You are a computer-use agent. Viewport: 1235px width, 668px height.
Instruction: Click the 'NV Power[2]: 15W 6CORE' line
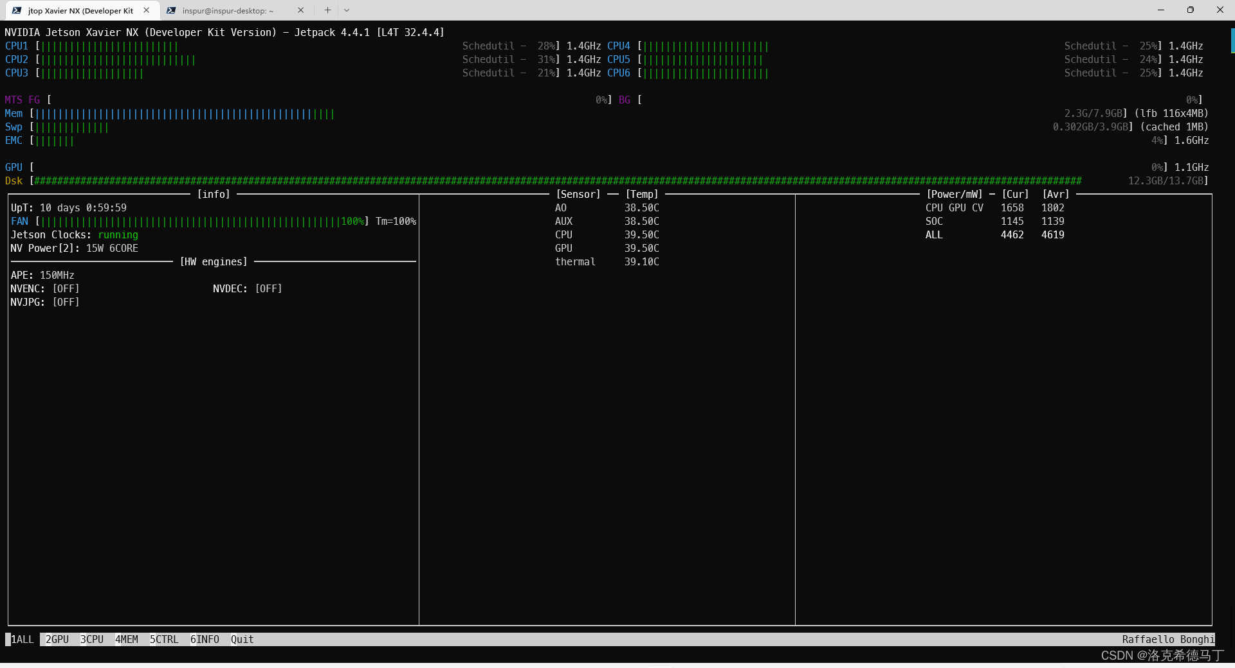click(75, 249)
